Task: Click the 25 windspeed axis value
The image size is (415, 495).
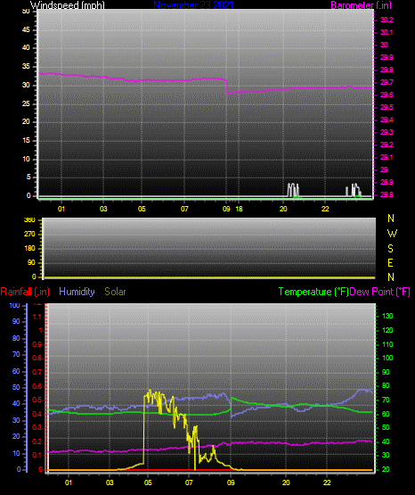Action: (26, 103)
